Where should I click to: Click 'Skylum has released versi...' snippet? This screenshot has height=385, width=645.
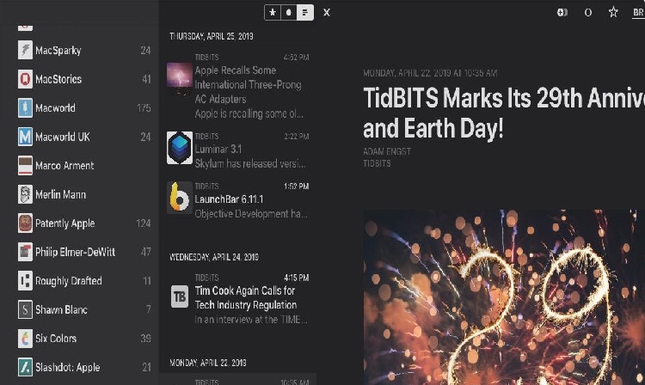pos(250,163)
